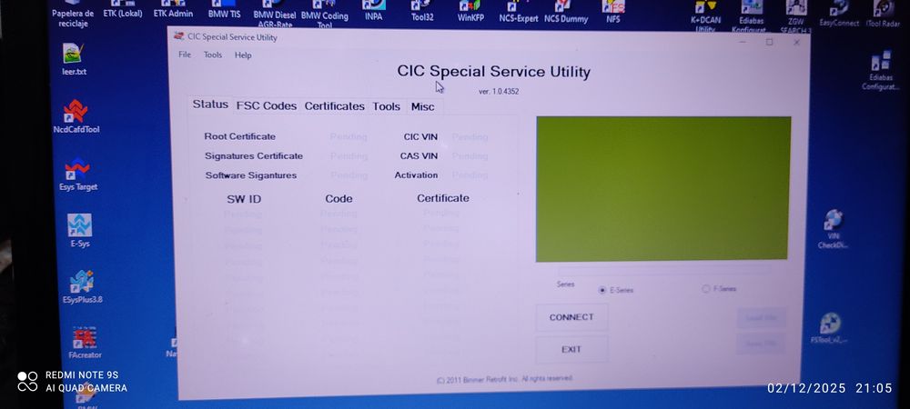The image size is (910, 409).
Task: Open the INPA desktop icon
Action: [x=374, y=11]
